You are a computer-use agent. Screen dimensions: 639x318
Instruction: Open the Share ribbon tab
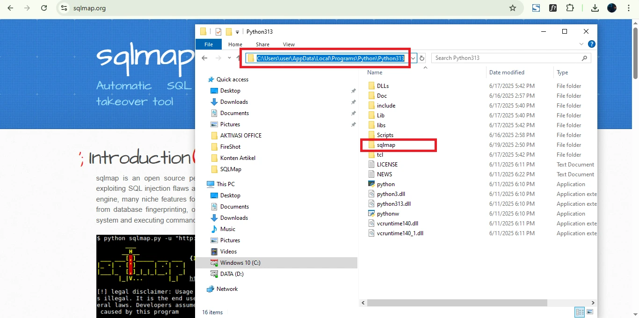coord(262,44)
